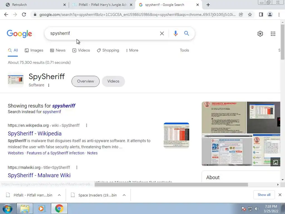Launch Windows Media Player from the taskbar
This screenshot has width=285, height=214.
42,208
